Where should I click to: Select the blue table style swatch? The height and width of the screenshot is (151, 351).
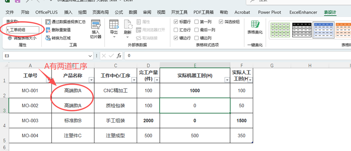(323, 30)
